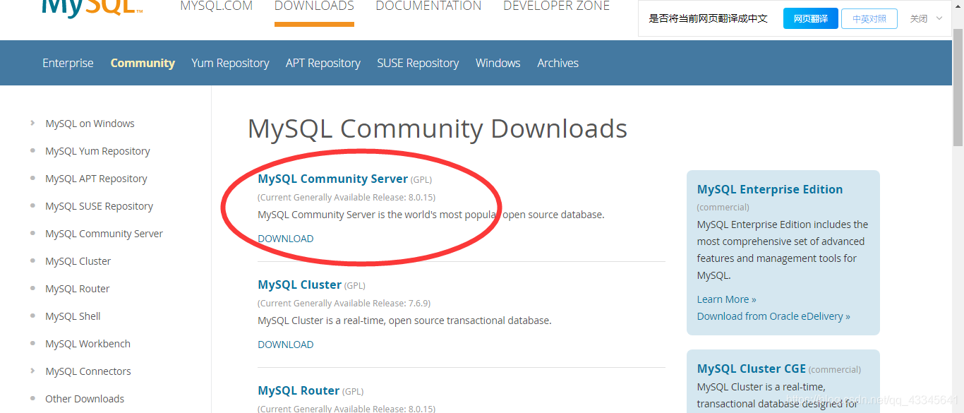Open the DOCUMENTATION top navigation tab
Screen dimensions: 964x413
click(x=428, y=6)
